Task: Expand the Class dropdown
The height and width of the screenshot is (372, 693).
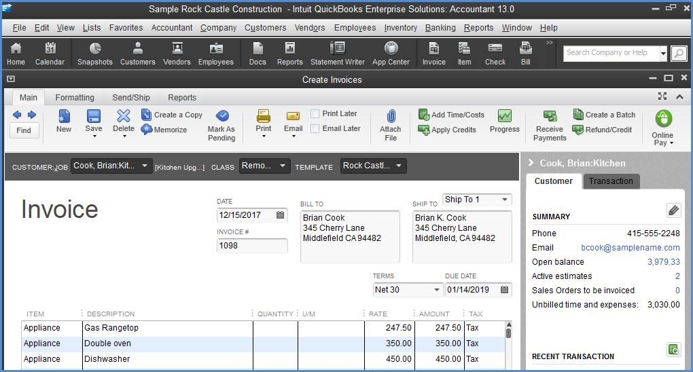Action: 283,166
